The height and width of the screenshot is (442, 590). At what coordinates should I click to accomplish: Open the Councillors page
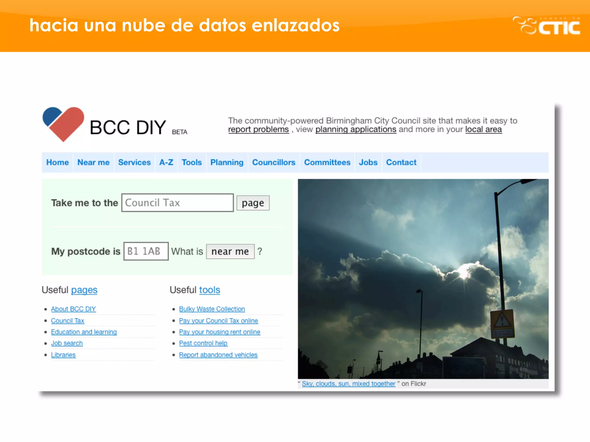tap(274, 162)
